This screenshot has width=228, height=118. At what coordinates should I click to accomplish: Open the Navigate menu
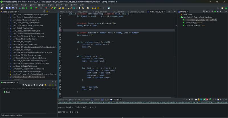pyautogui.click(x=42, y=5)
